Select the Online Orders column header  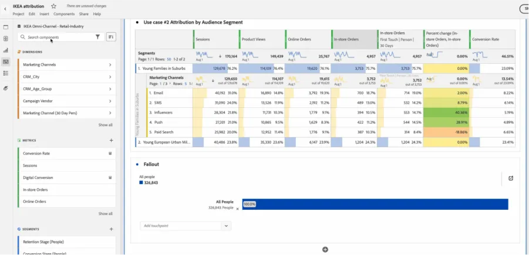pos(308,39)
